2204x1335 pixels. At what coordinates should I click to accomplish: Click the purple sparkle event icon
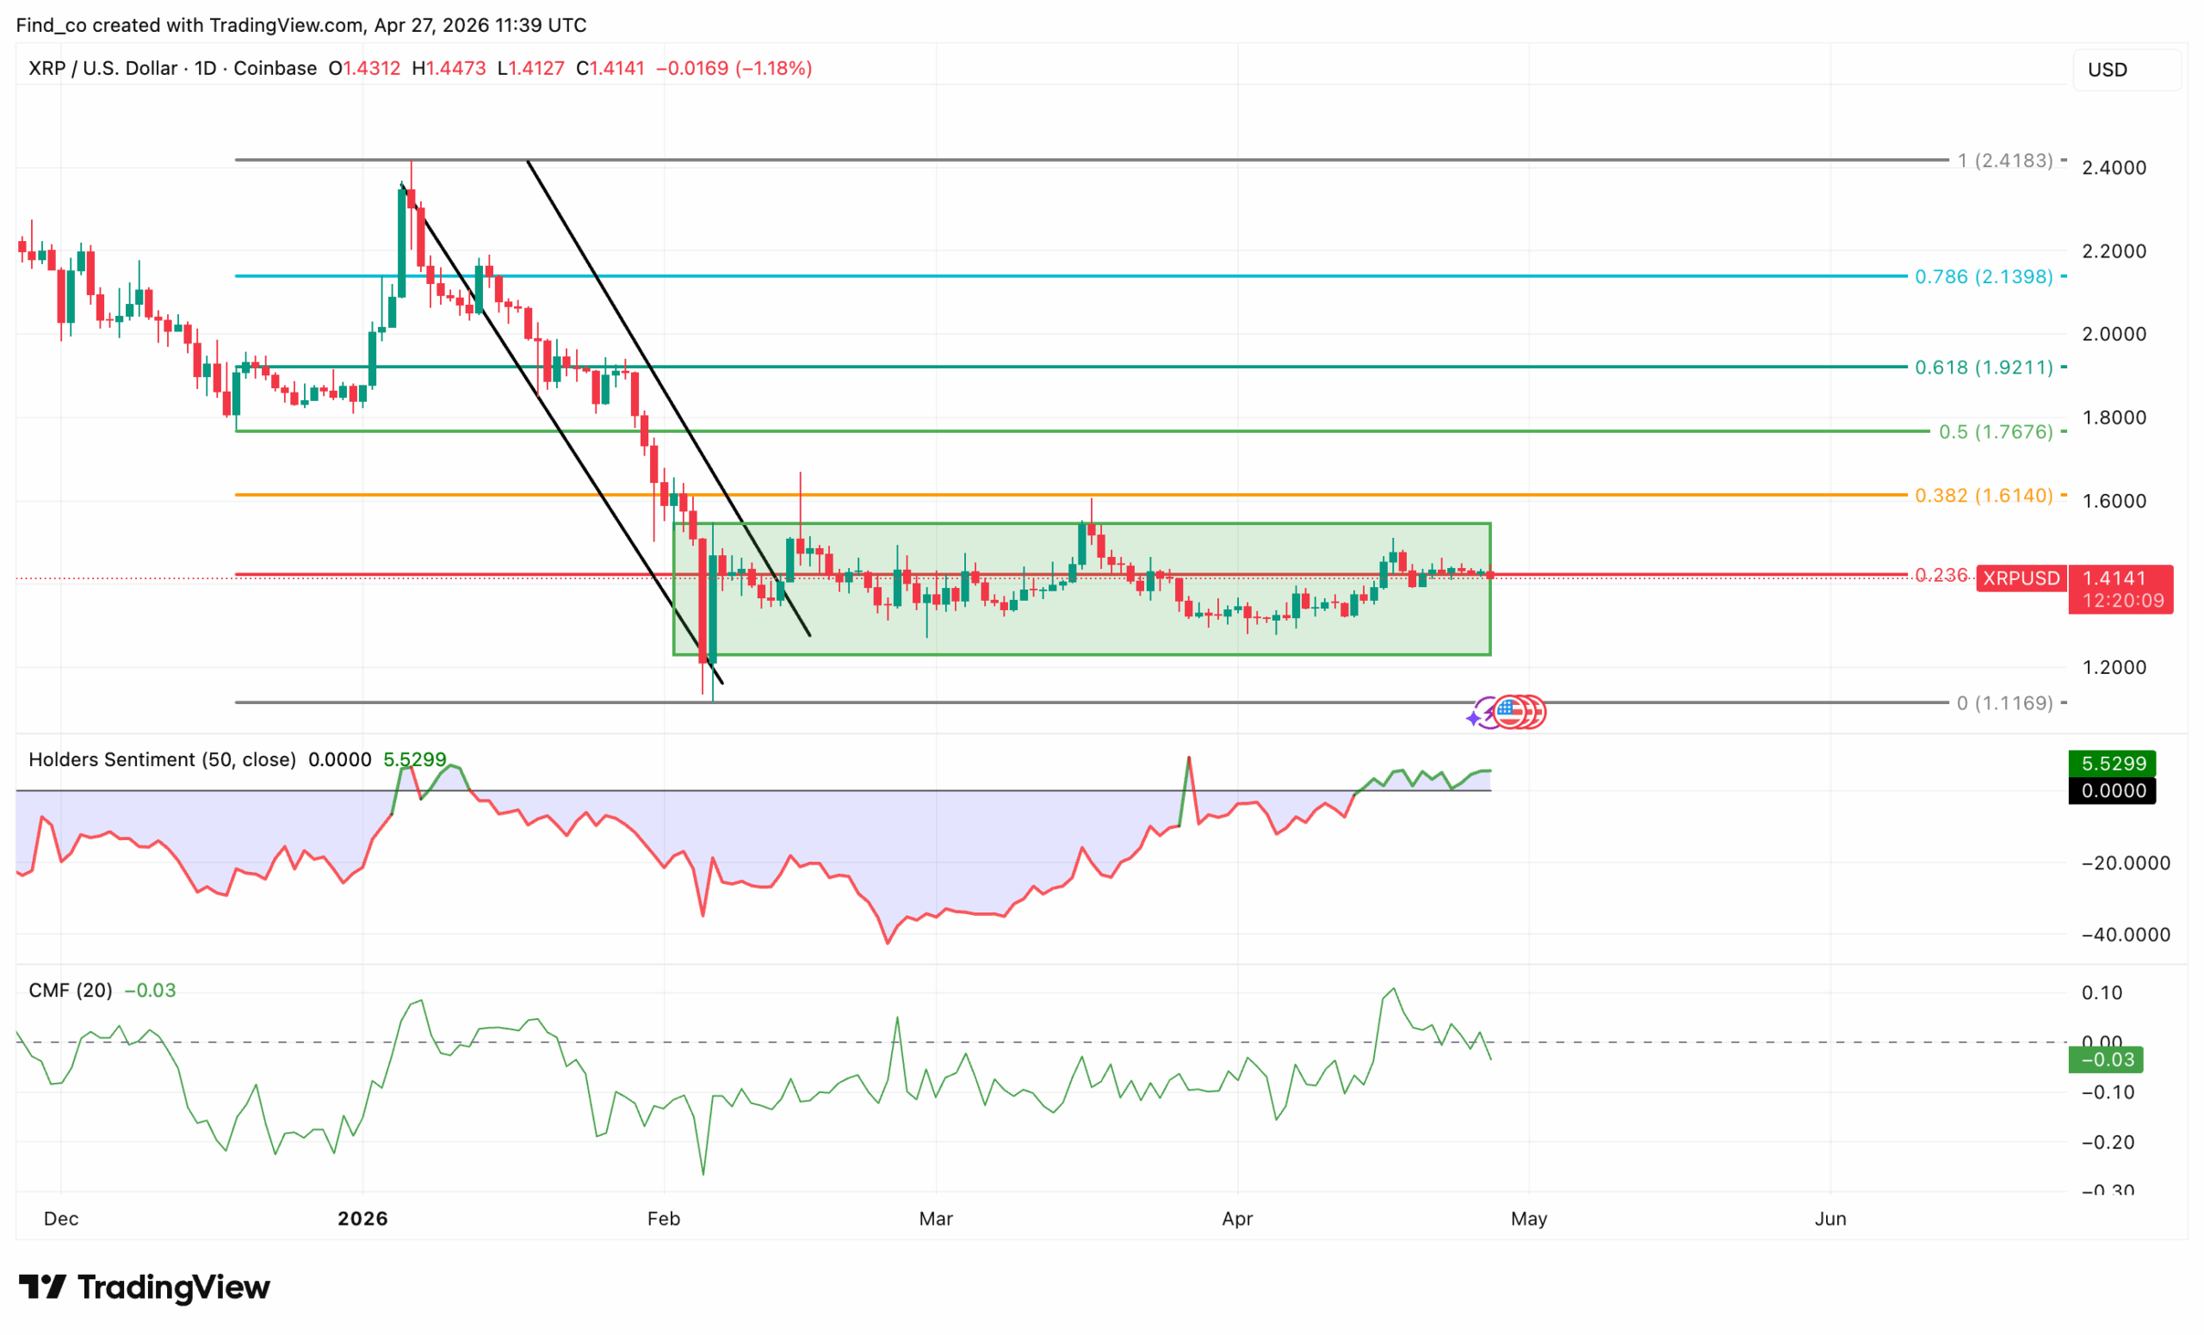pos(1474,717)
